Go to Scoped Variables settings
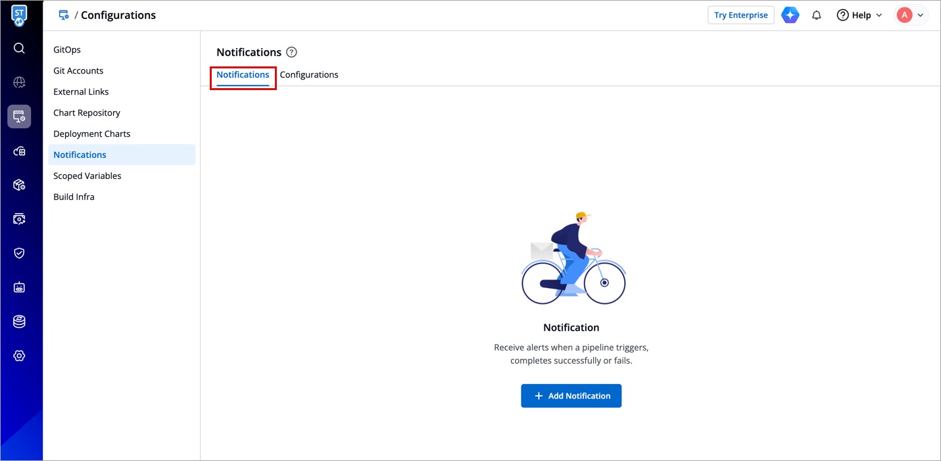The width and height of the screenshot is (941, 461). point(87,176)
